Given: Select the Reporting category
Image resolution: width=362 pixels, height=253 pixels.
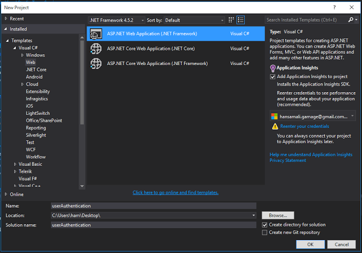Looking at the screenshot, I should (36, 128).
